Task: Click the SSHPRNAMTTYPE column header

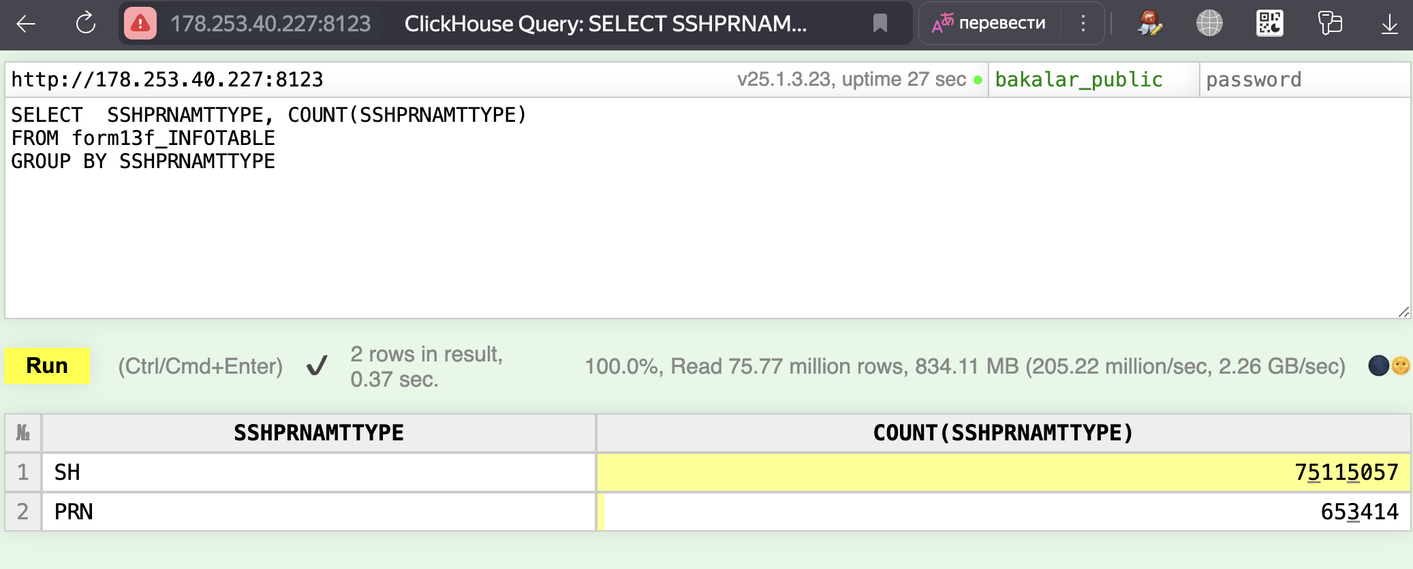Action: [318, 433]
